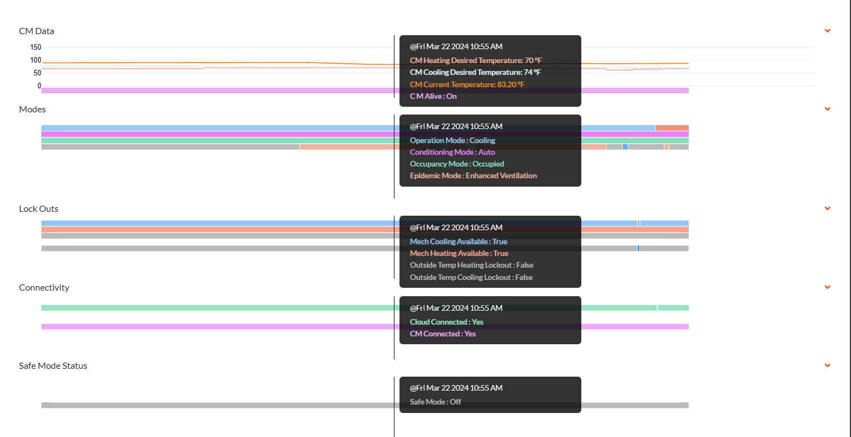Click 'Safe Mode : Off' tooltip text
Screen dimensions: 851x437
pos(436,402)
